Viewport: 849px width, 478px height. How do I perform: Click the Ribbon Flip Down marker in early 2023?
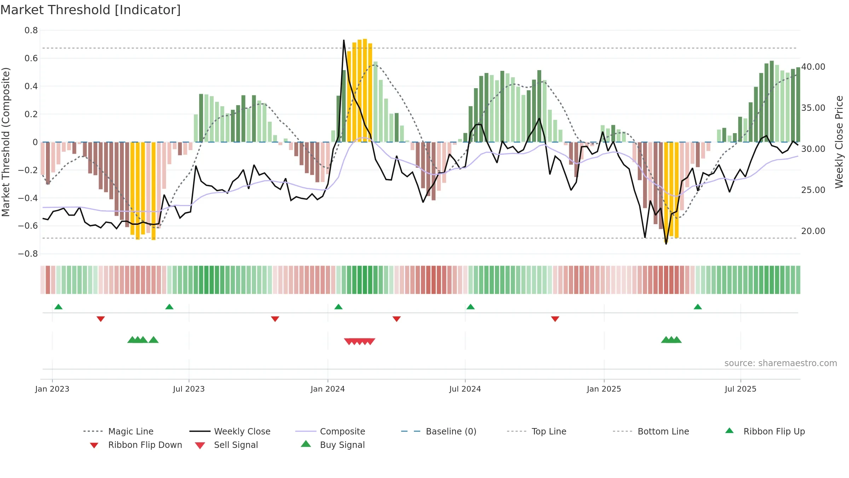101,319
